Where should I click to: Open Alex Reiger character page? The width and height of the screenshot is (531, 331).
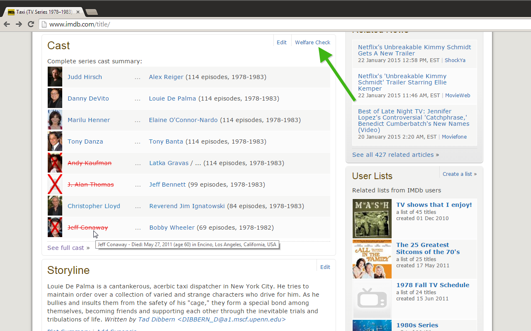(166, 77)
